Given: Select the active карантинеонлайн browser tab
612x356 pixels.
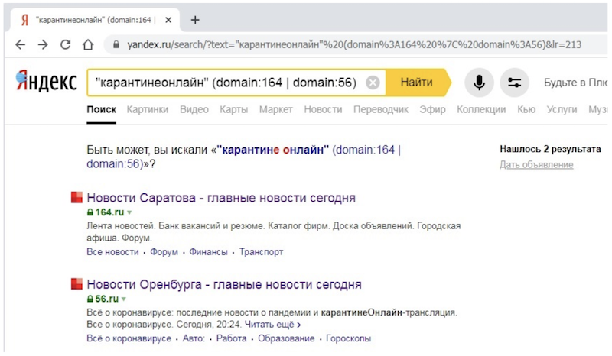Looking at the screenshot, I should (95, 20).
